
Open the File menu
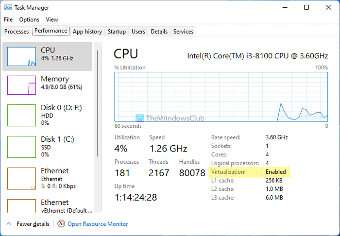tap(8, 19)
